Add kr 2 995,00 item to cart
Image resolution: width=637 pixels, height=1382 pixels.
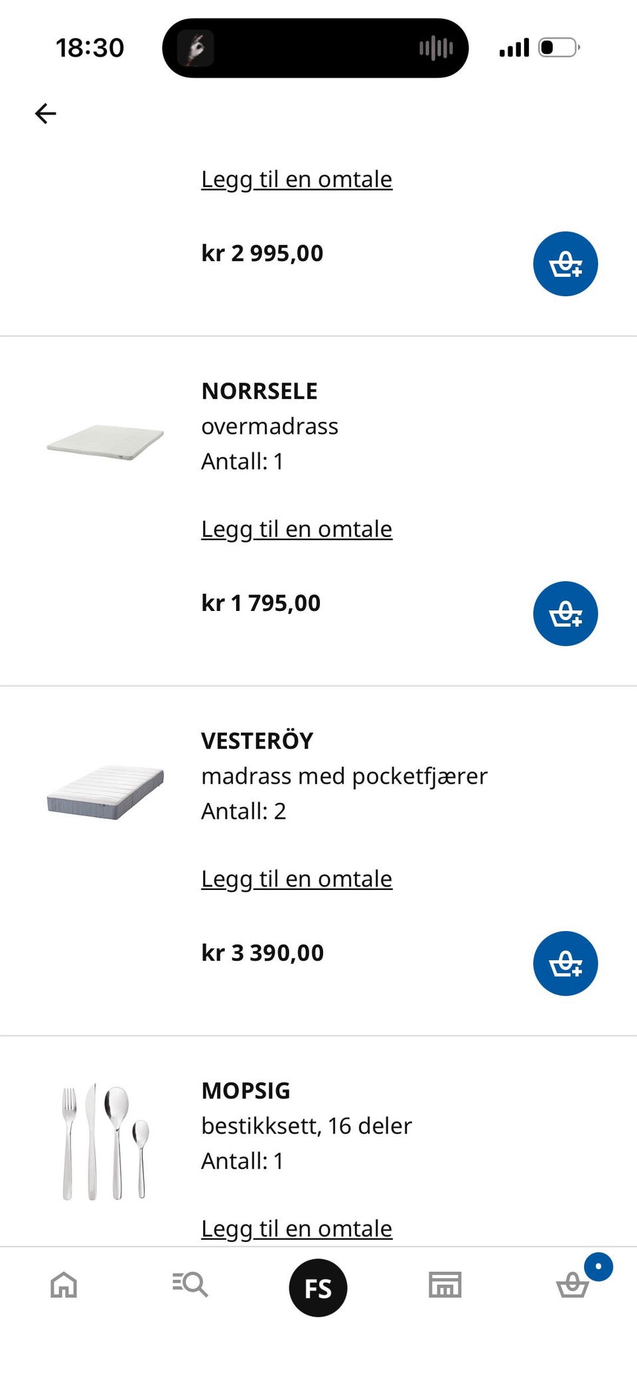click(x=565, y=264)
